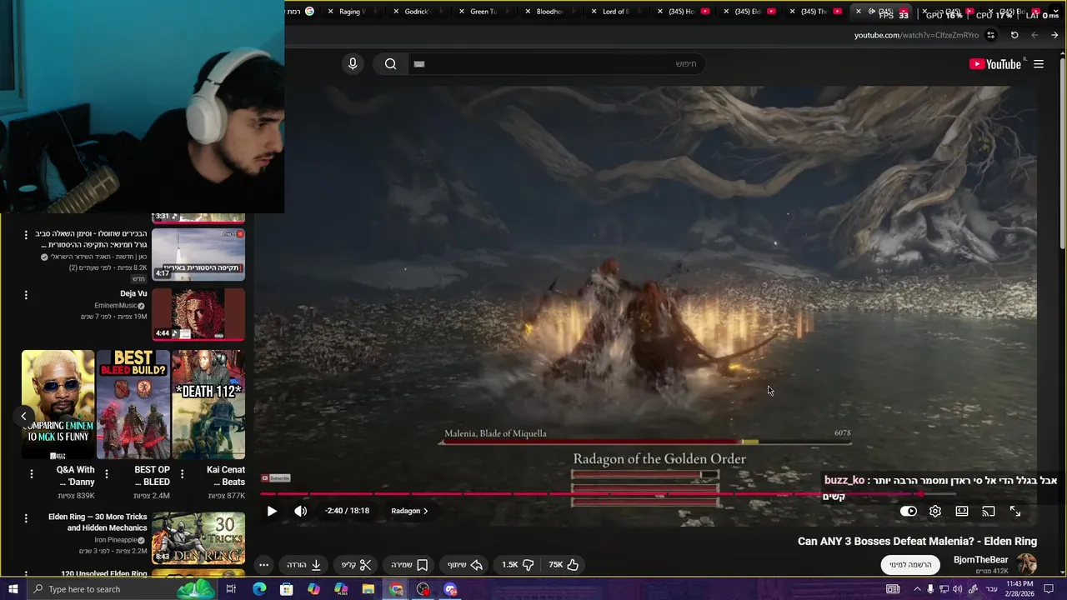The width and height of the screenshot is (1067, 600).
Task: Open Task View in taskbar
Action: click(x=231, y=589)
